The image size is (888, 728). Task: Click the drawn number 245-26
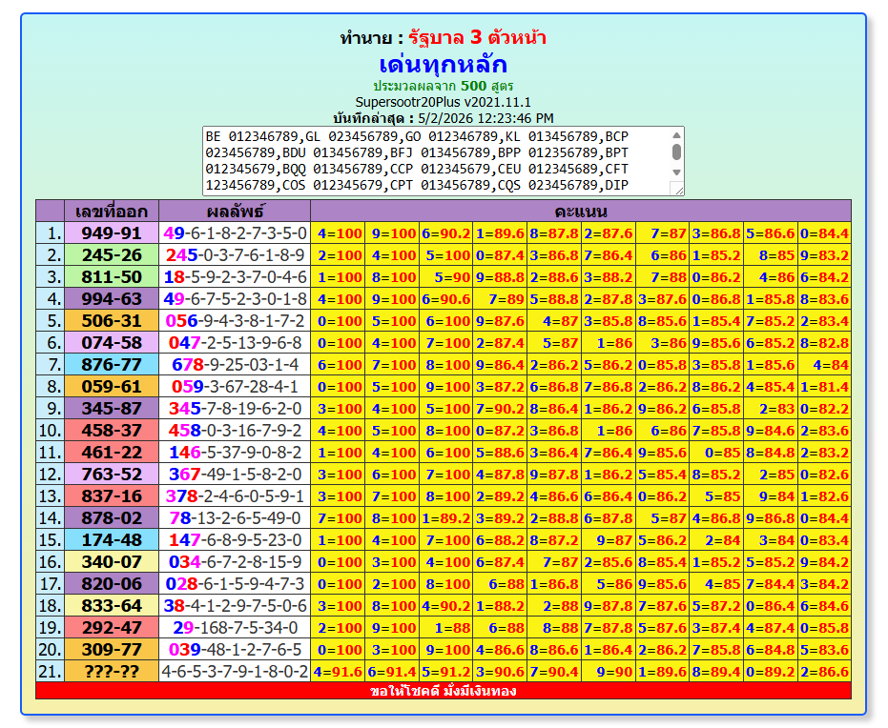point(112,255)
